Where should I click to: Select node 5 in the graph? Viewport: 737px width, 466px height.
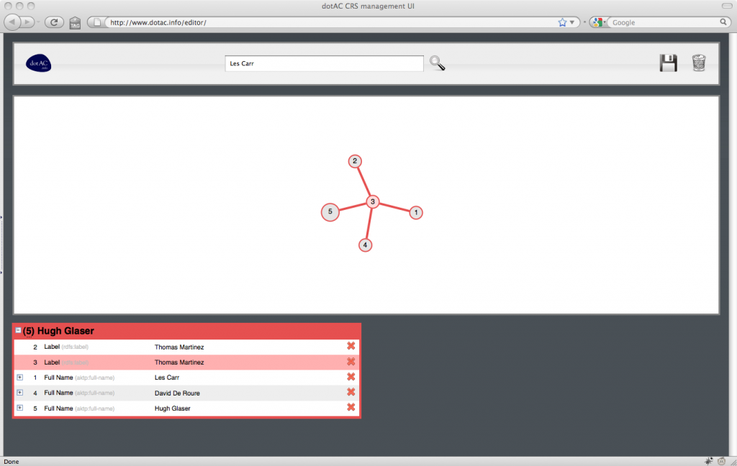330,211
